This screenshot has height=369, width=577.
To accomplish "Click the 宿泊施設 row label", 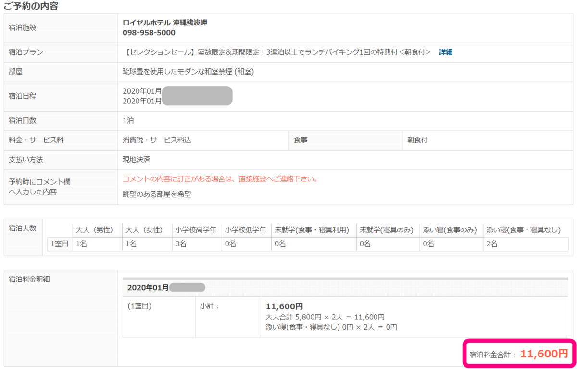I will coord(23,27).
